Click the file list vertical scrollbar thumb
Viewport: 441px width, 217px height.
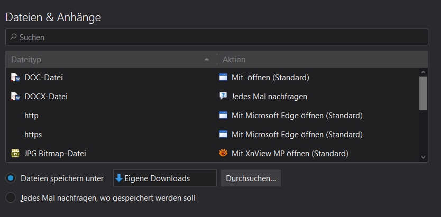point(423,93)
